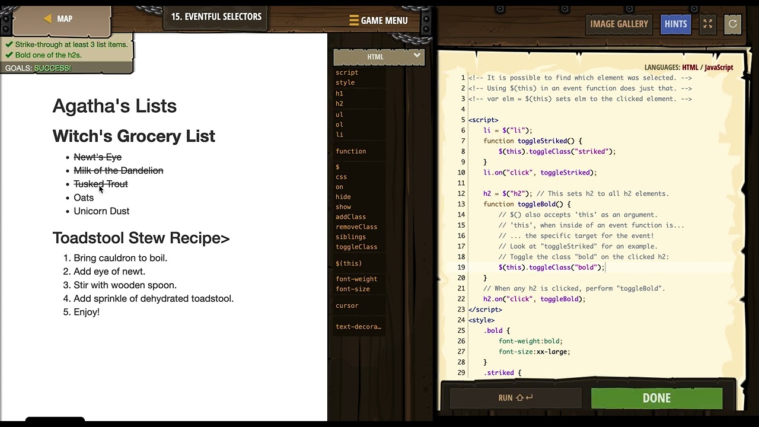Click 'Unicorn Dust' list item
759x427 pixels.
click(x=101, y=211)
